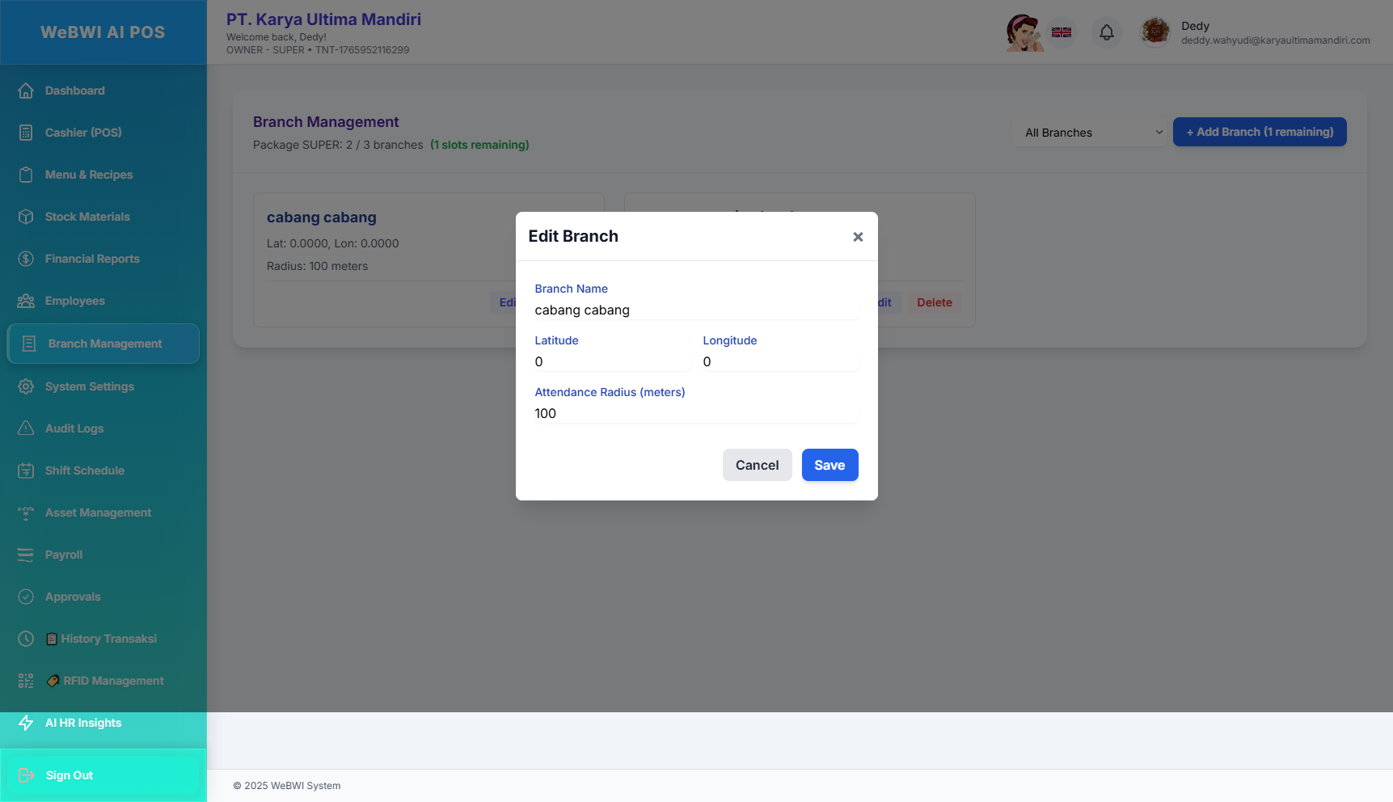The image size is (1393, 802).
Task: Open the notification bell
Action: click(x=1106, y=32)
